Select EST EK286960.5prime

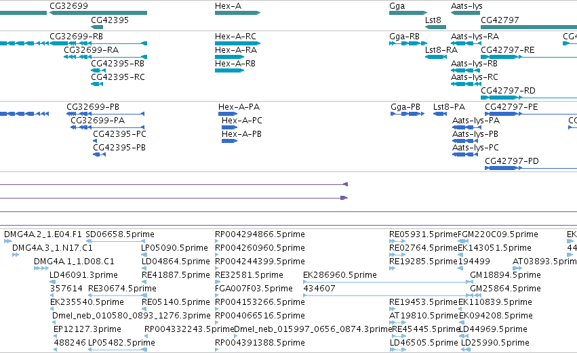(340, 275)
